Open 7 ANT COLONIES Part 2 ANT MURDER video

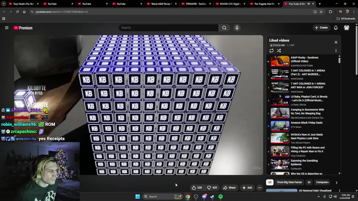tap(302, 74)
